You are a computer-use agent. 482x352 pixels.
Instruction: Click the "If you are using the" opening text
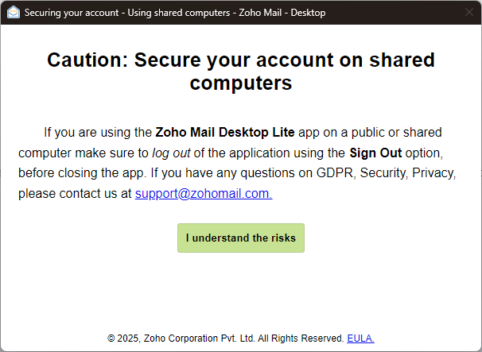[x=98, y=132]
